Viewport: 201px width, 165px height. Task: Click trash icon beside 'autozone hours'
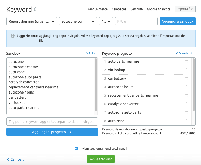coord(187,87)
